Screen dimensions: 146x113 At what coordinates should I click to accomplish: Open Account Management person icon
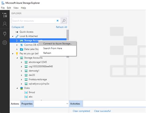[5, 24]
